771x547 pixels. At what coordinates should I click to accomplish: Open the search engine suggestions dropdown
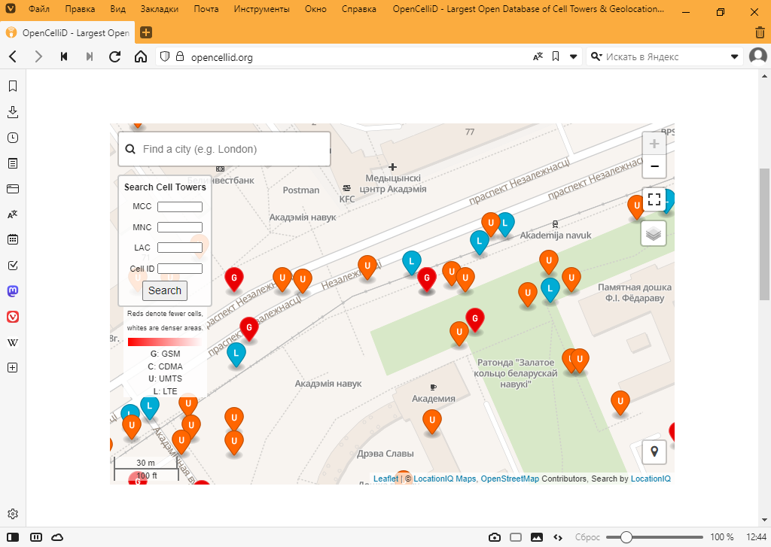735,56
